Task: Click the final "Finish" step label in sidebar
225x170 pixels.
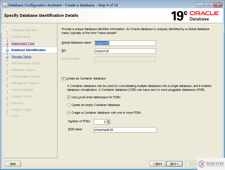Action: (x=15, y=116)
